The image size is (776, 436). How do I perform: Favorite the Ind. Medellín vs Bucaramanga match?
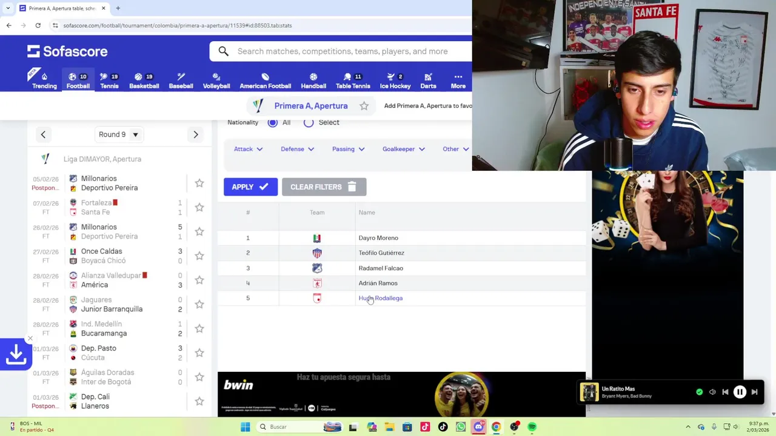coord(199,328)
